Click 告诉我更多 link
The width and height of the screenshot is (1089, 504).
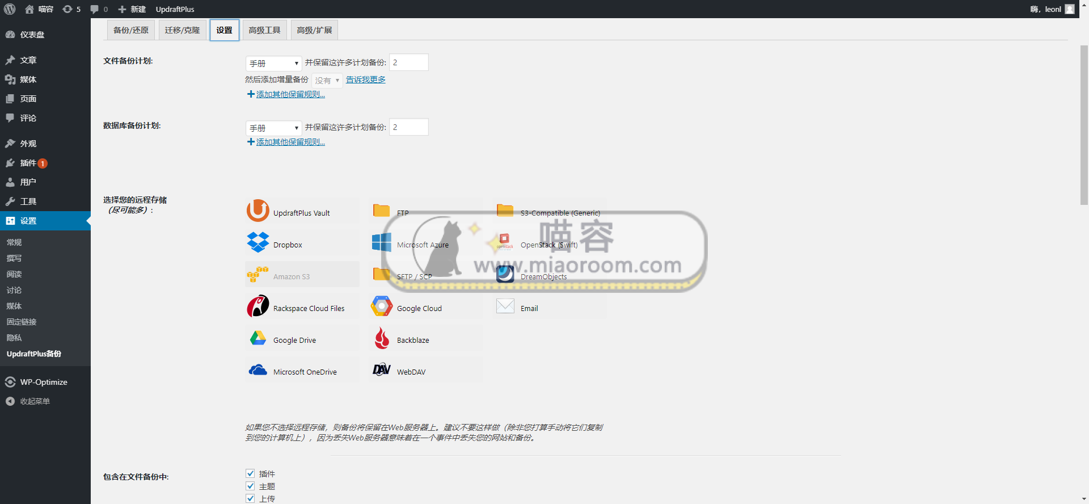pyautogui.click(x=366, y=79)
